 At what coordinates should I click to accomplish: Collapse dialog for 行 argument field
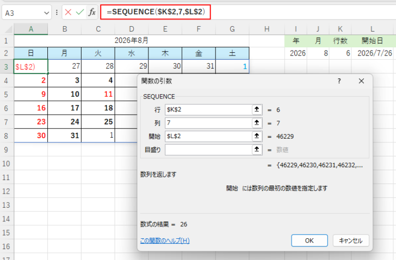pyautogui.click(x=257, y=109)
